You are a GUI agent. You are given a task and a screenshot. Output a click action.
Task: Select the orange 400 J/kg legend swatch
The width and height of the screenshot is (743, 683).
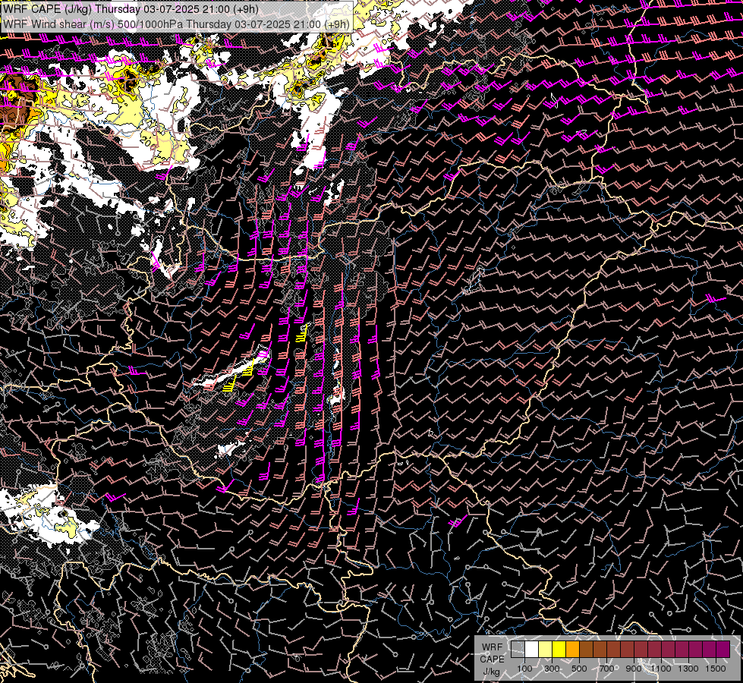(572, 649)
